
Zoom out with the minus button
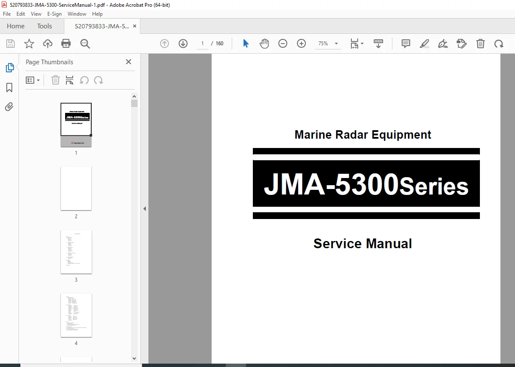(x=283, y=44)
